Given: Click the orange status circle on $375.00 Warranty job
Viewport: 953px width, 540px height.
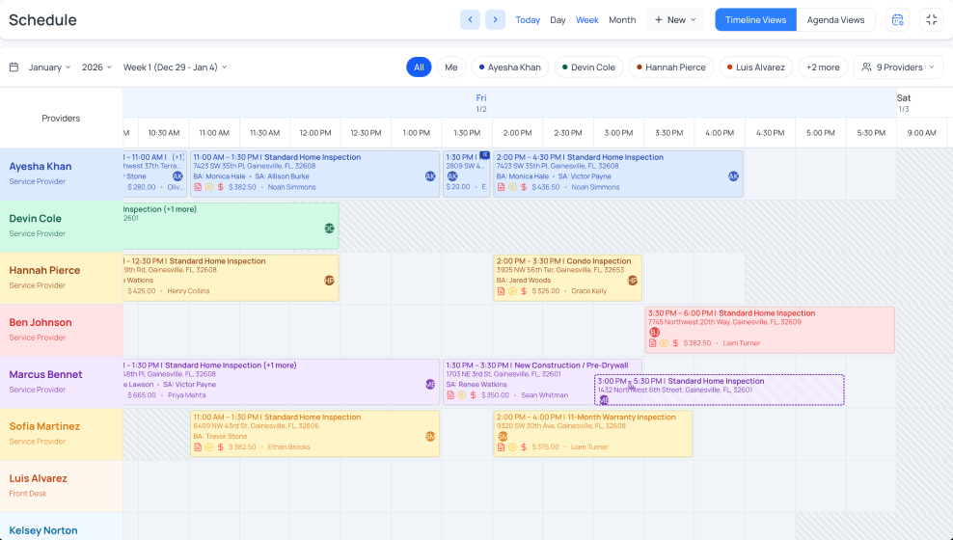Looking at the screenshot, I should coord(512,447).
